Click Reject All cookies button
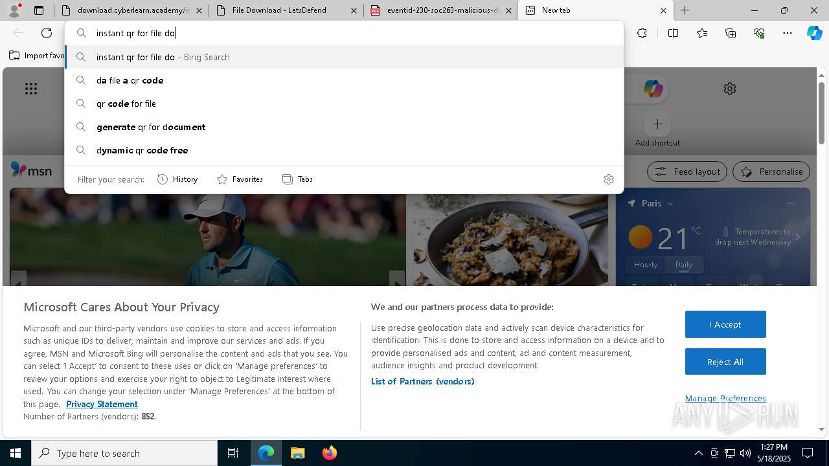 coord(725,362)
